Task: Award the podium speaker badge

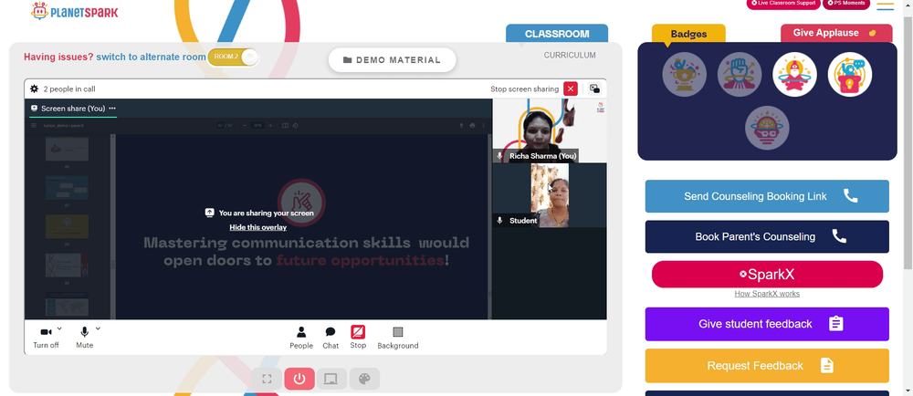Action: tap(849, 75)
